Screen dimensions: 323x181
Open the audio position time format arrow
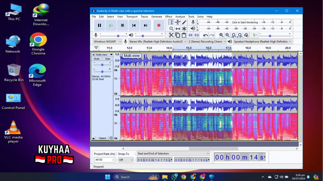(264, 157)
